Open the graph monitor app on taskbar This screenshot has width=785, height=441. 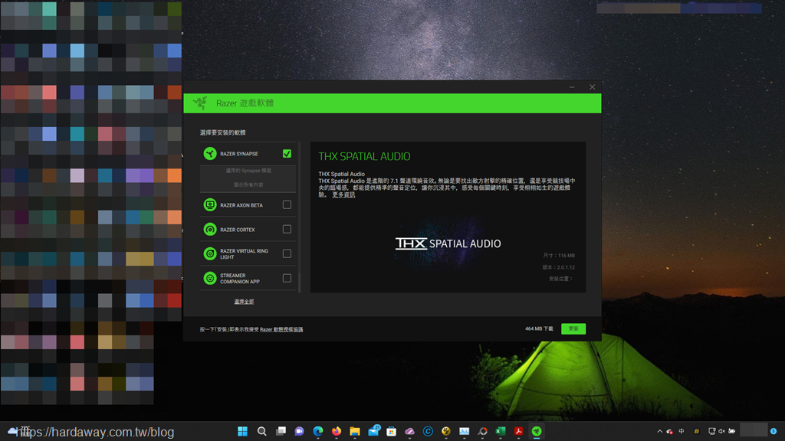[465, 431]
